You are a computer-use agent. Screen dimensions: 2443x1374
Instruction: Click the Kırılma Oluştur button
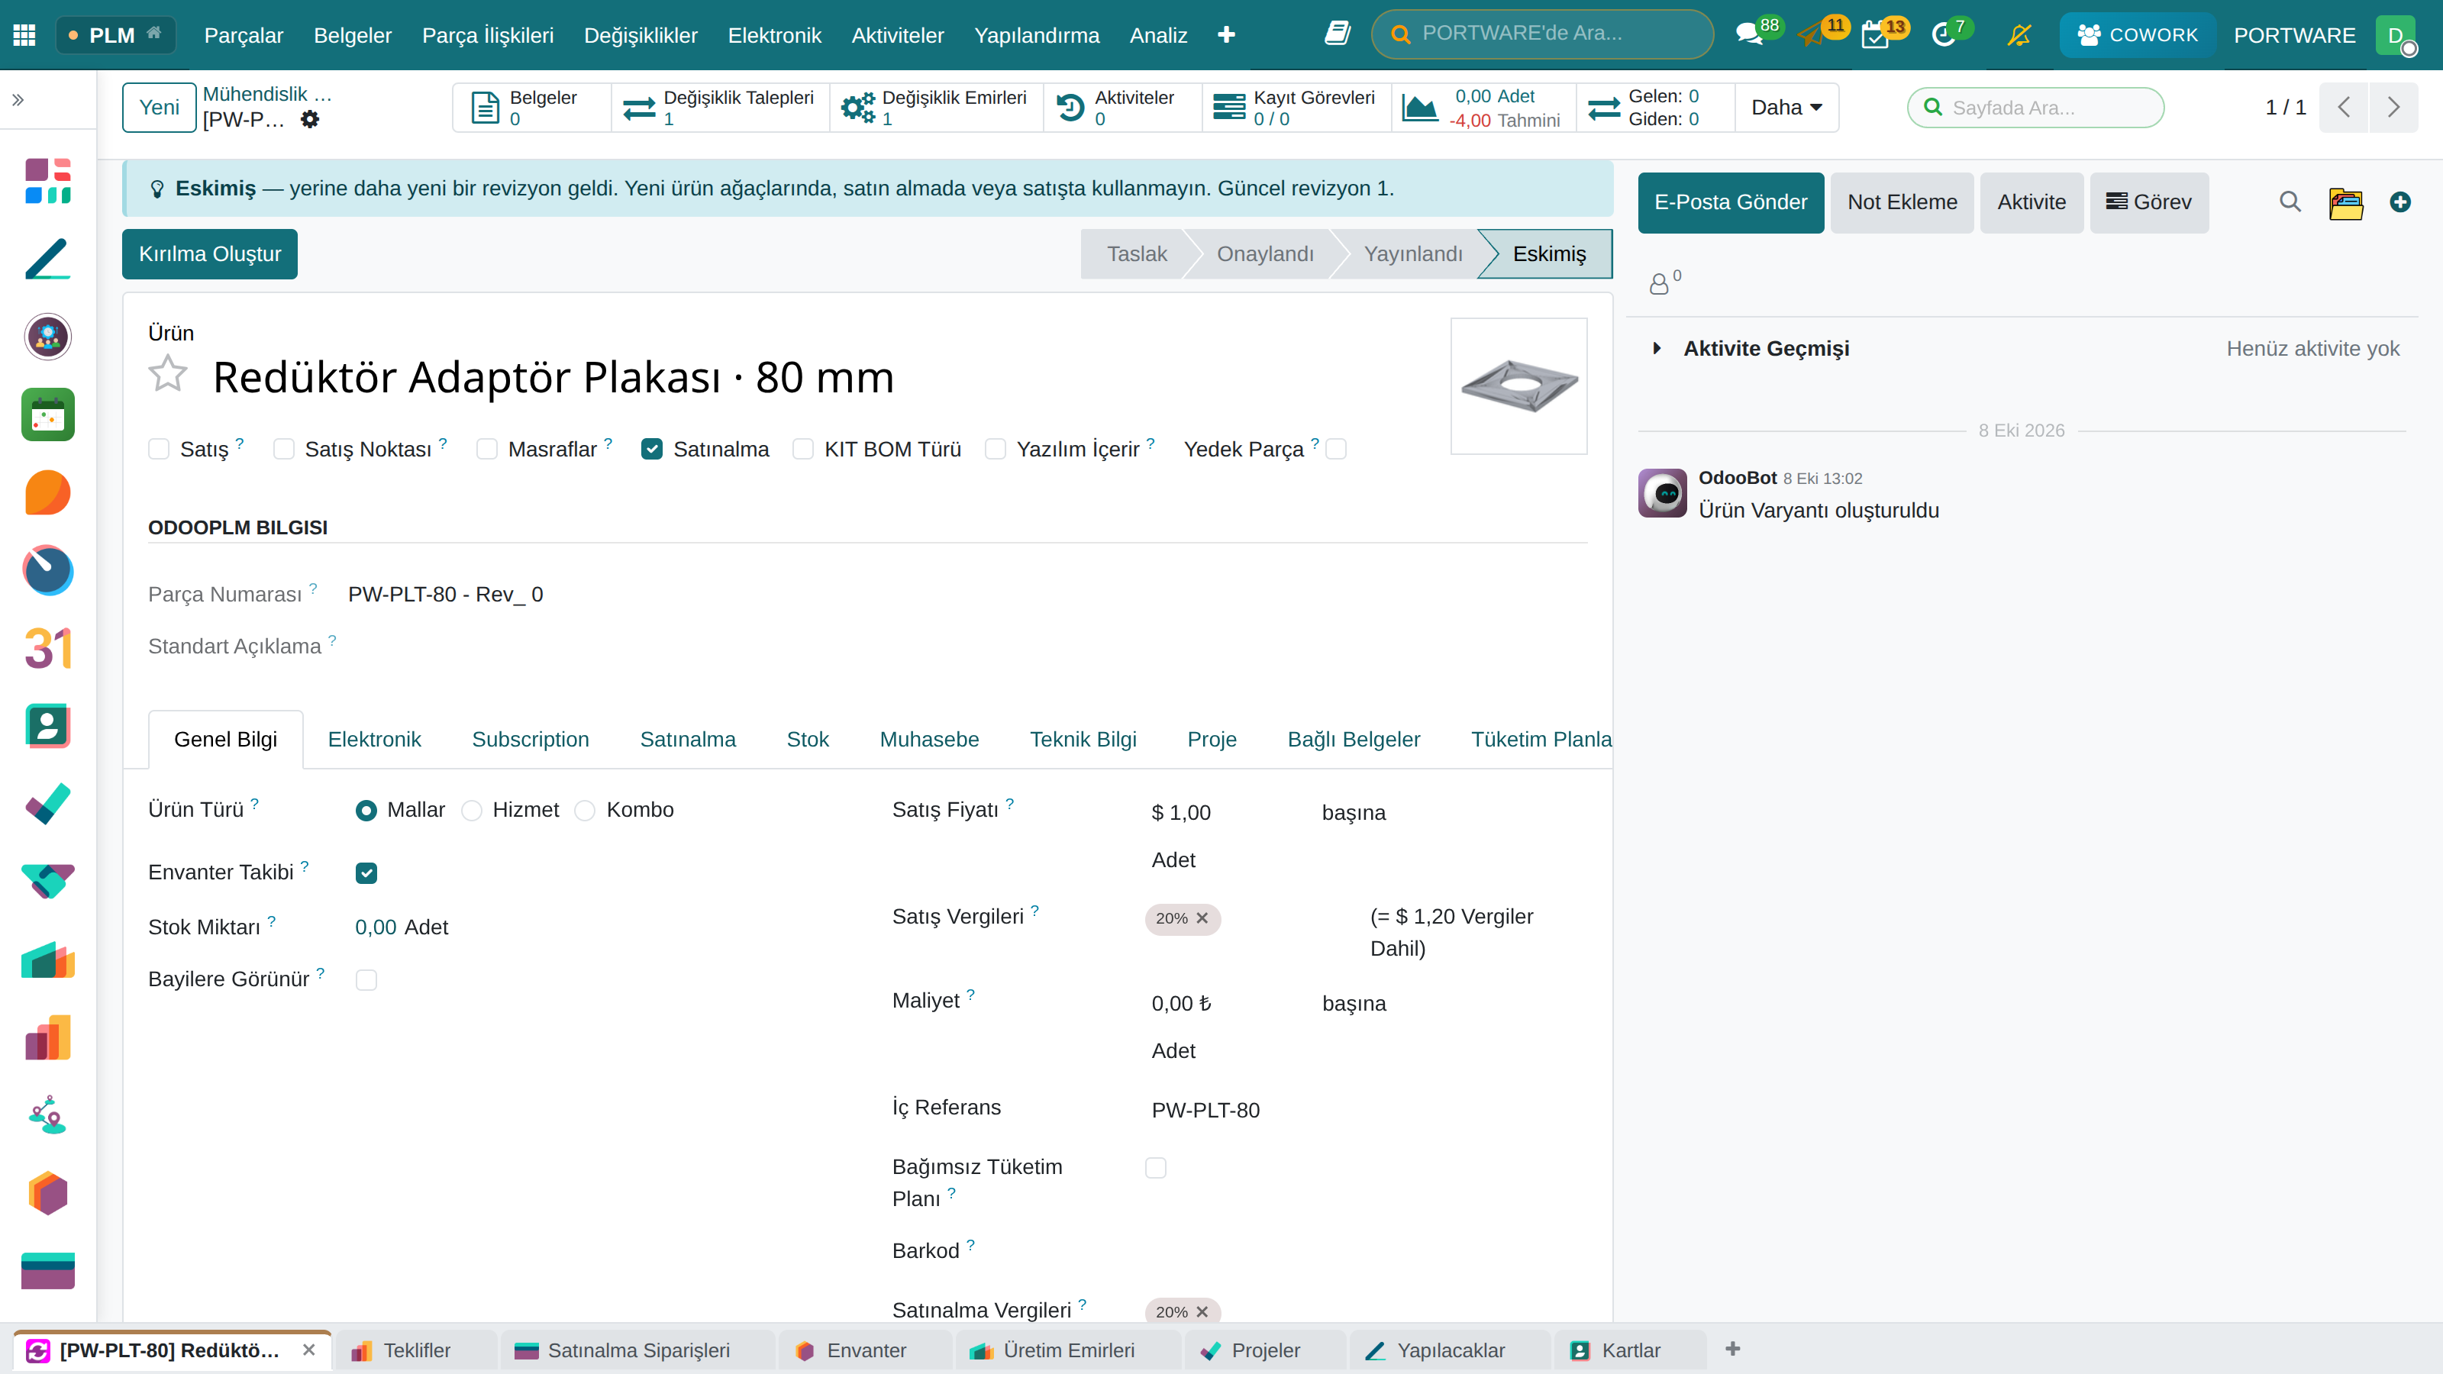tap(210, 254)
